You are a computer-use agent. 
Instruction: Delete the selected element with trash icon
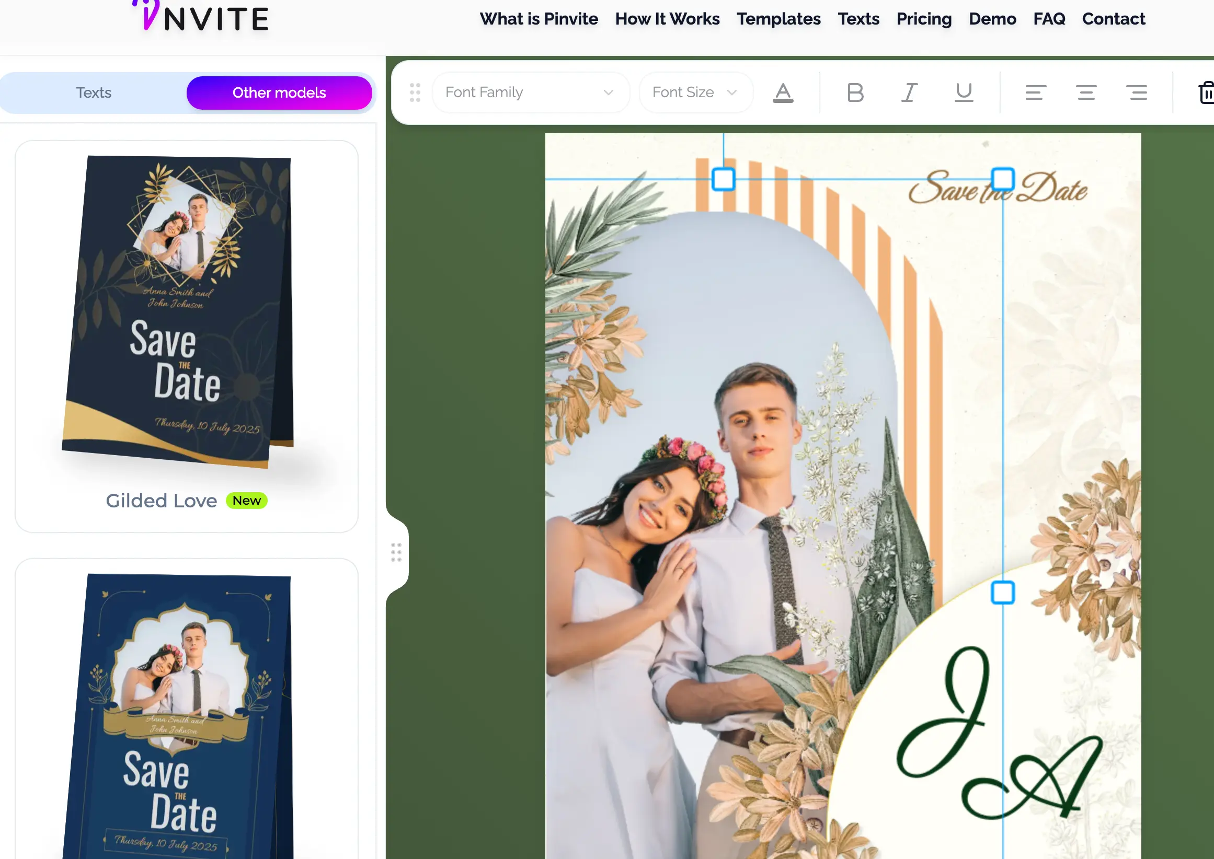coord(1206,92)
